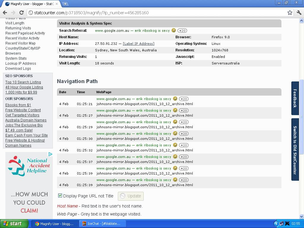The width and height of the screenshot is (304, 228).
Task: Bookmark this page with the star icon
Action: click(x=290, y=13)
